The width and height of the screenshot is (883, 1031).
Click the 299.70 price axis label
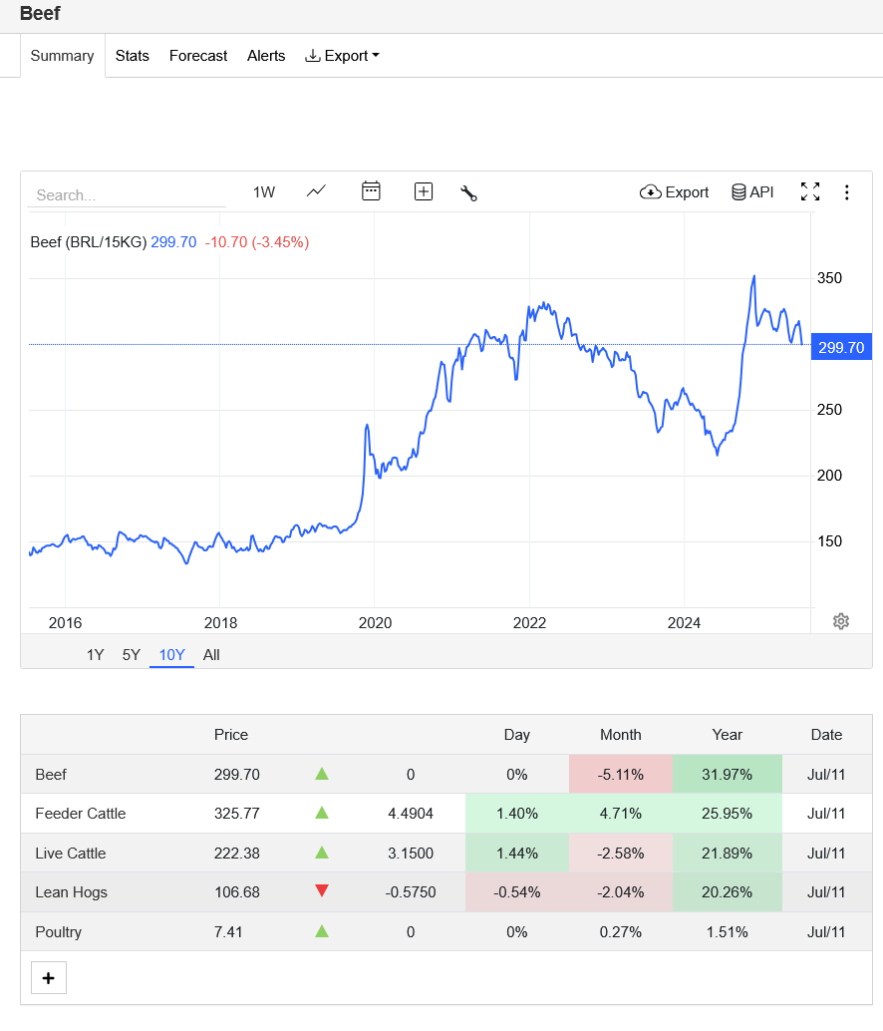click(841, 347)
